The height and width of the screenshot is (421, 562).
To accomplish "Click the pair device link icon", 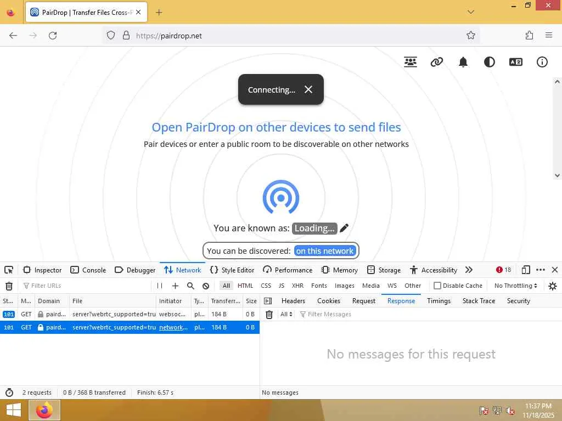I will [436, 62].
